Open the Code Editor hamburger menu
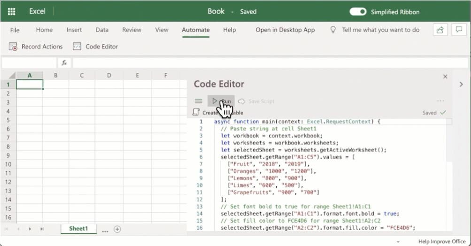Screen dimensions: 471x246 (x=199, y=101)
